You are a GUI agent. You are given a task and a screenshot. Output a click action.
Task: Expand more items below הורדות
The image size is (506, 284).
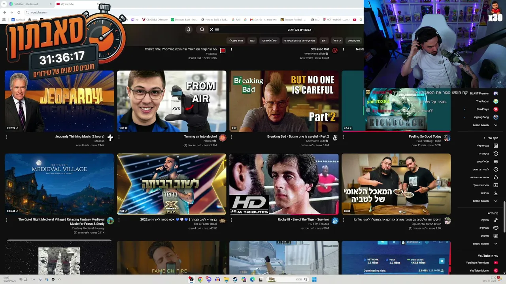[x=496, y=201]
